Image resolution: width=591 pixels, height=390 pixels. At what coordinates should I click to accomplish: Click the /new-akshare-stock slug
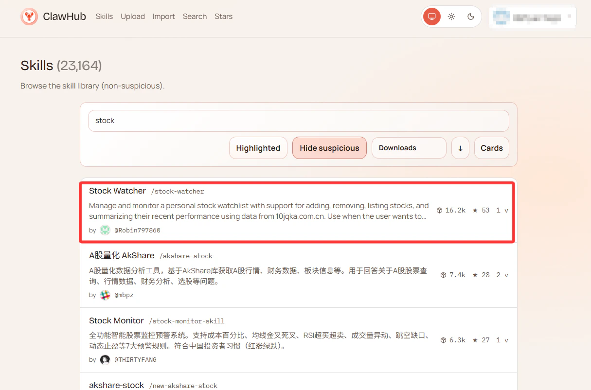183,386
